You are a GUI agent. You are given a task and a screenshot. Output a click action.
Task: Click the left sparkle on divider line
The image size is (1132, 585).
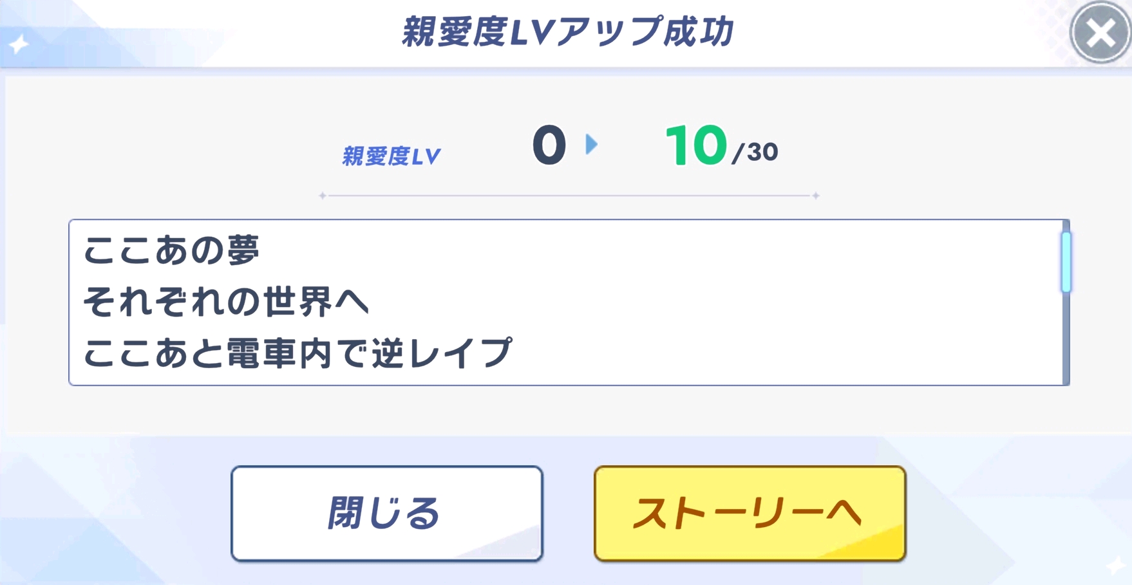tap(323, 196)
